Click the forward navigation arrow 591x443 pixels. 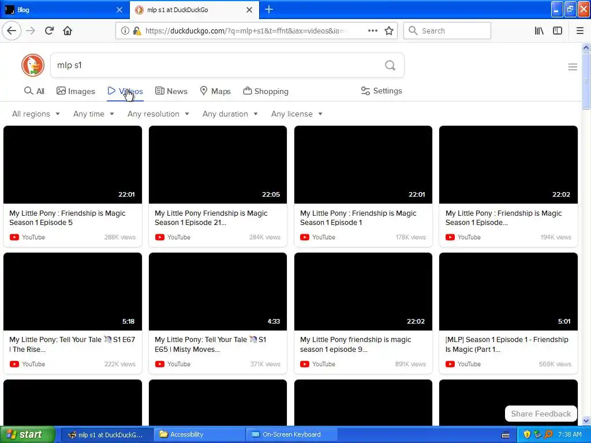(31, 31)
